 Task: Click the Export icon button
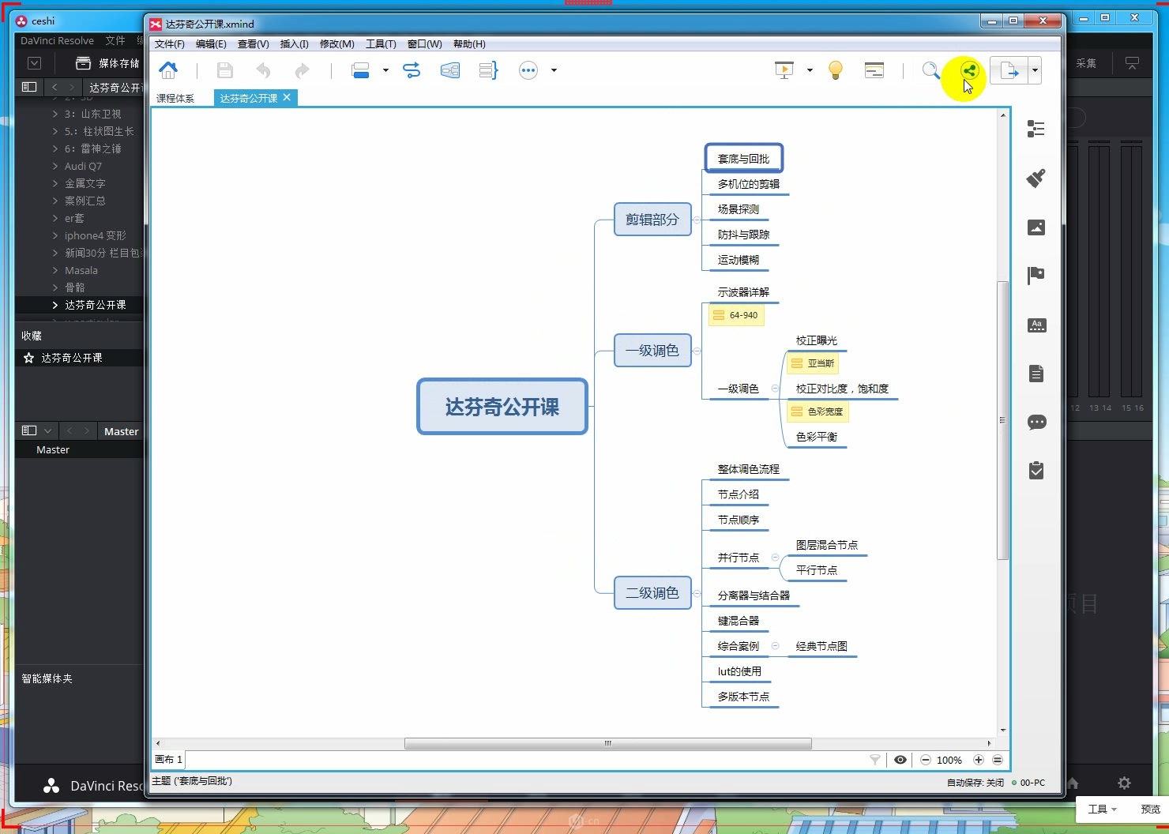click(1009, 70)
